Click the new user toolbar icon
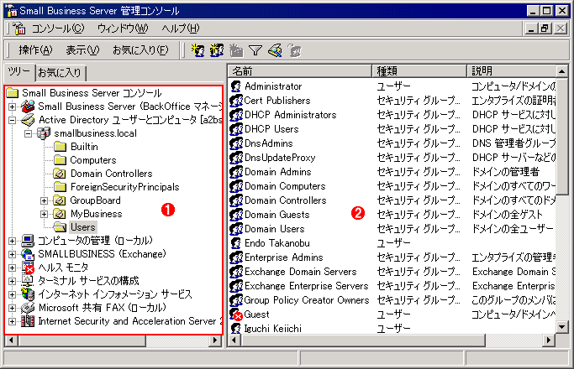The width and height of the screenshot is (574, 369). 198,50
